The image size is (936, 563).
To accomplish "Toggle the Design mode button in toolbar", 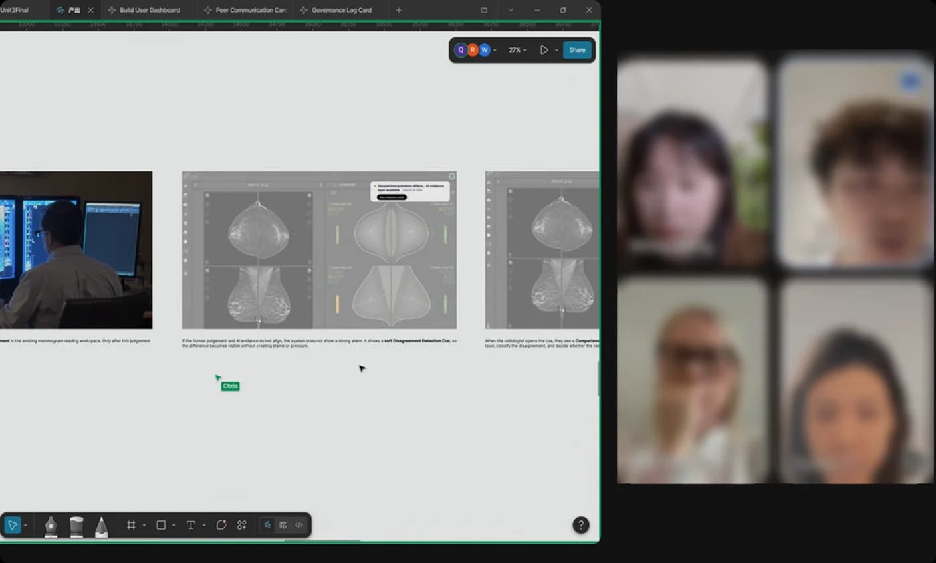I will [283, 525].
